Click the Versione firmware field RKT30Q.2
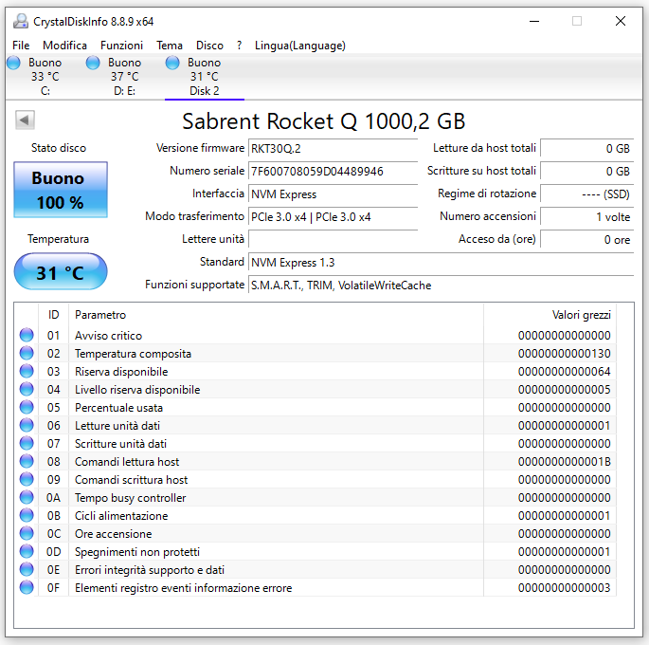This screenshot has height=645, width=649. coord(333,149)
